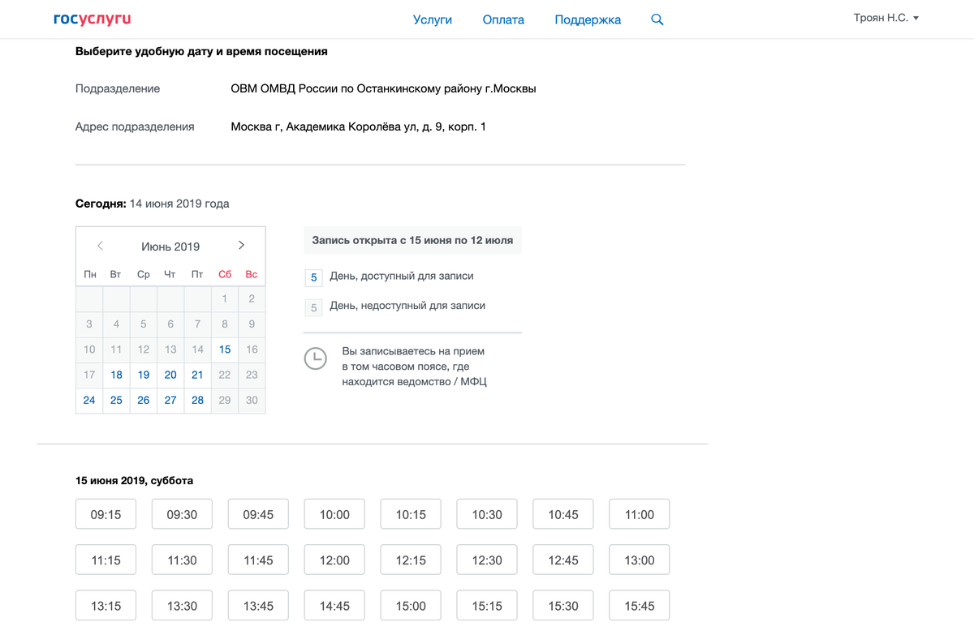Viewport: 974px width, 635px height.
Task: Open the Оплата menu item
Action: [503, 19]
